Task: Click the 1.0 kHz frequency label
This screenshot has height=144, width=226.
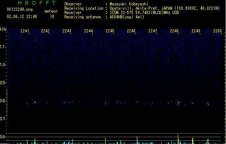Action: tap(3, 65)
